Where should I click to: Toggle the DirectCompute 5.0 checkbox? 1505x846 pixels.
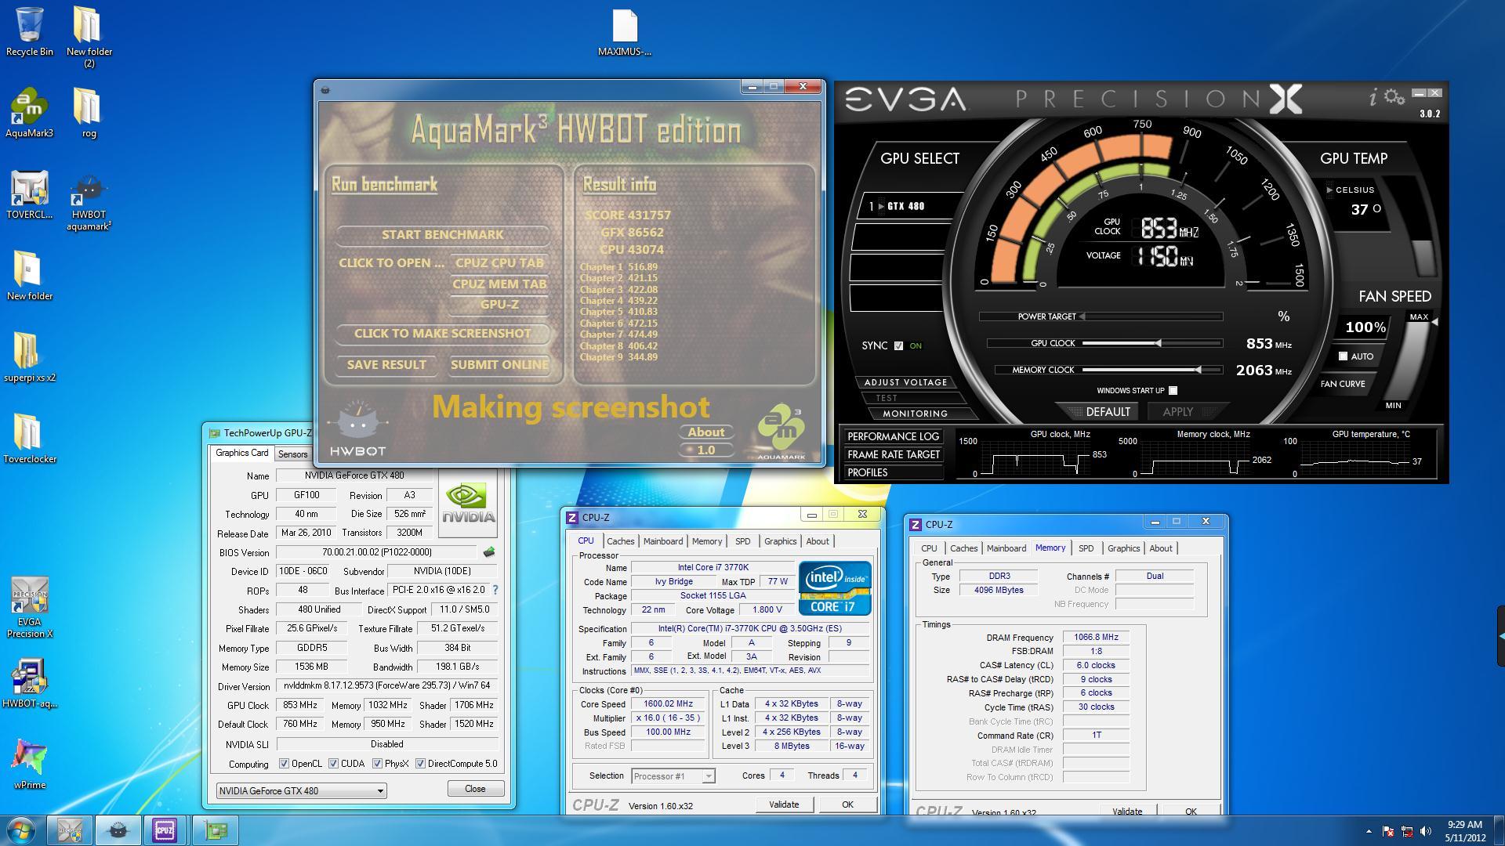pos(420,764)
